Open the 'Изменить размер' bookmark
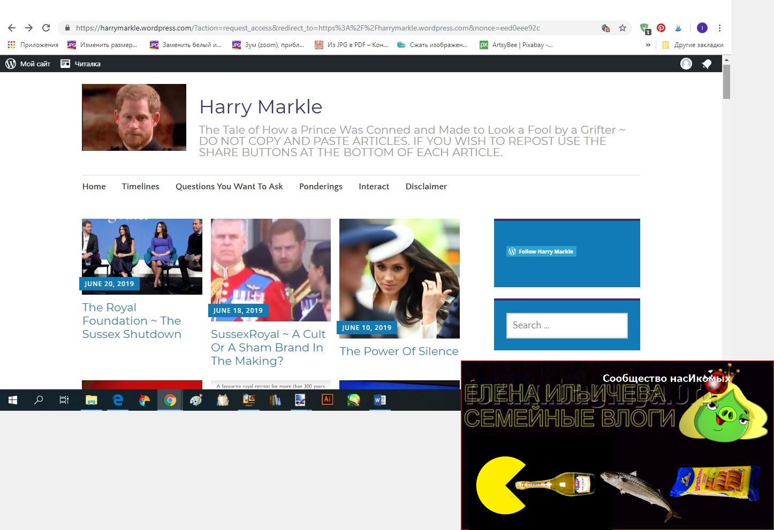 [102, 45]
